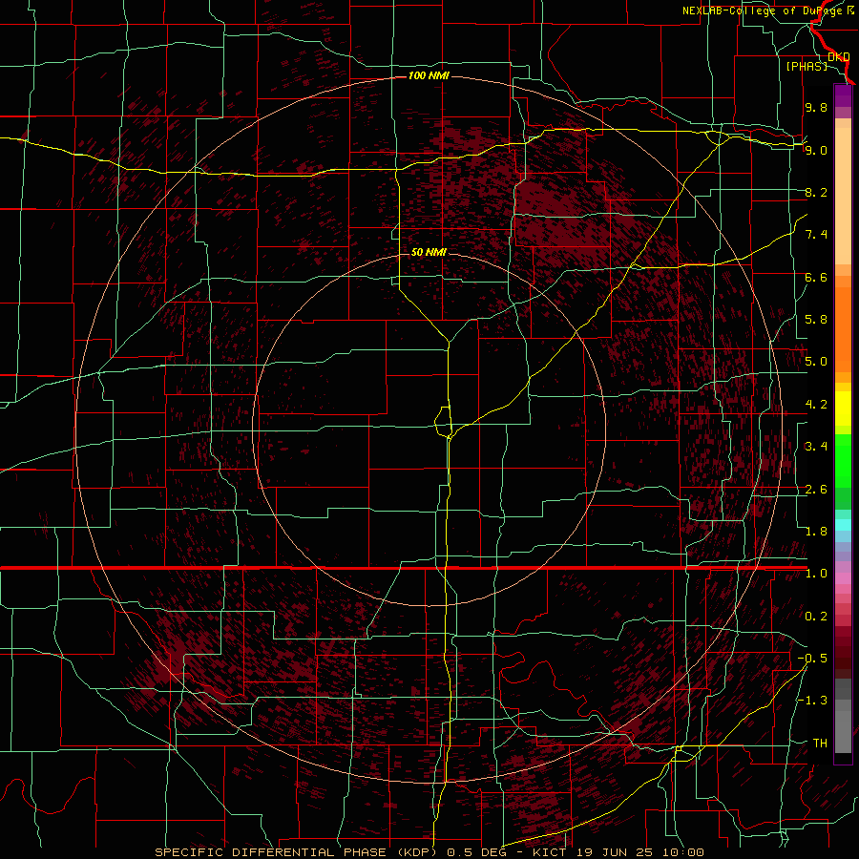The image size is (859, 859).
Task: Click the large peach color bar segment
Action: coord(843,197)
